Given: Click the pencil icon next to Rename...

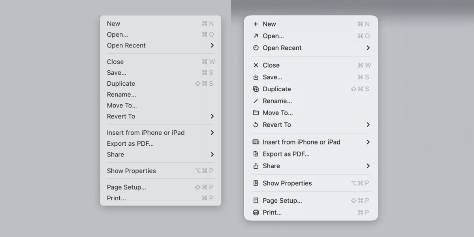Looking at the screenshot, I should pyautogui.click(x=256, y=101).
